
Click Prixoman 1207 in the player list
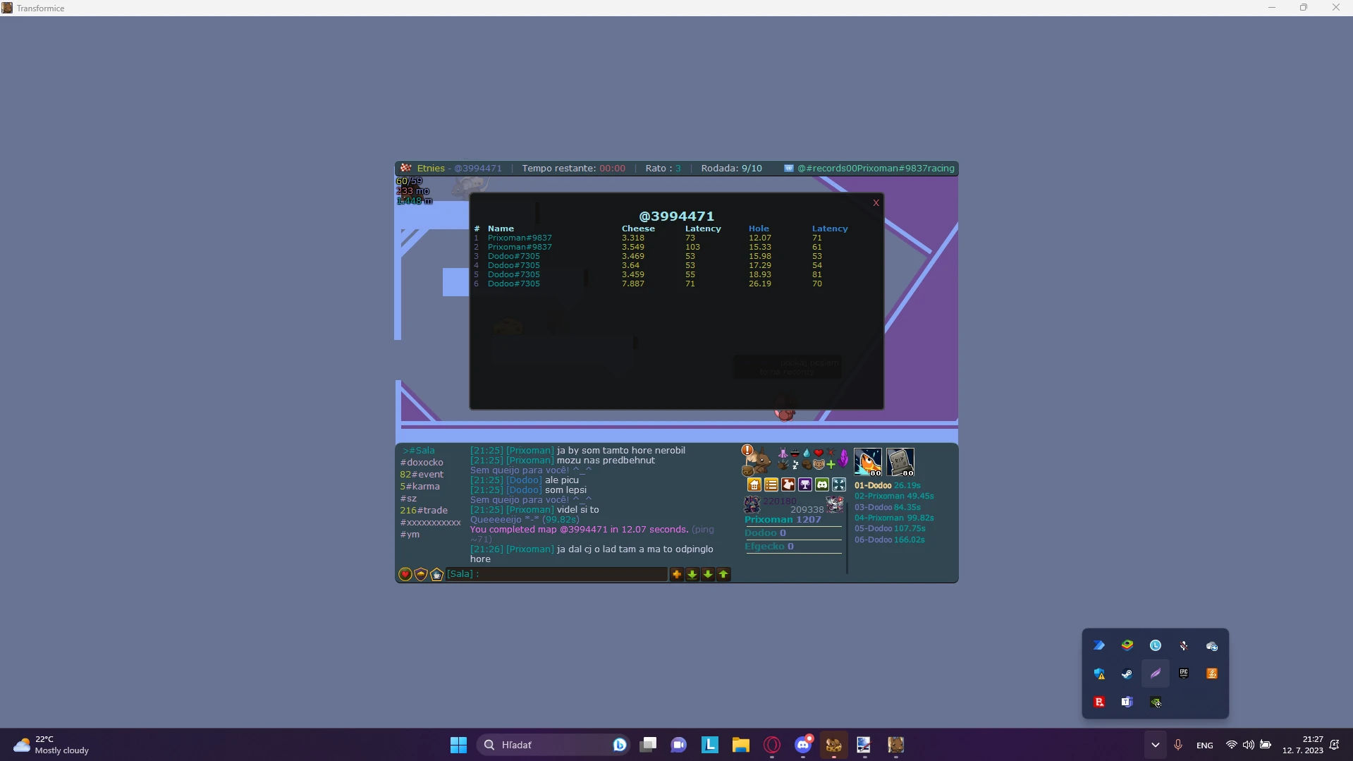[x=783, y=520]
